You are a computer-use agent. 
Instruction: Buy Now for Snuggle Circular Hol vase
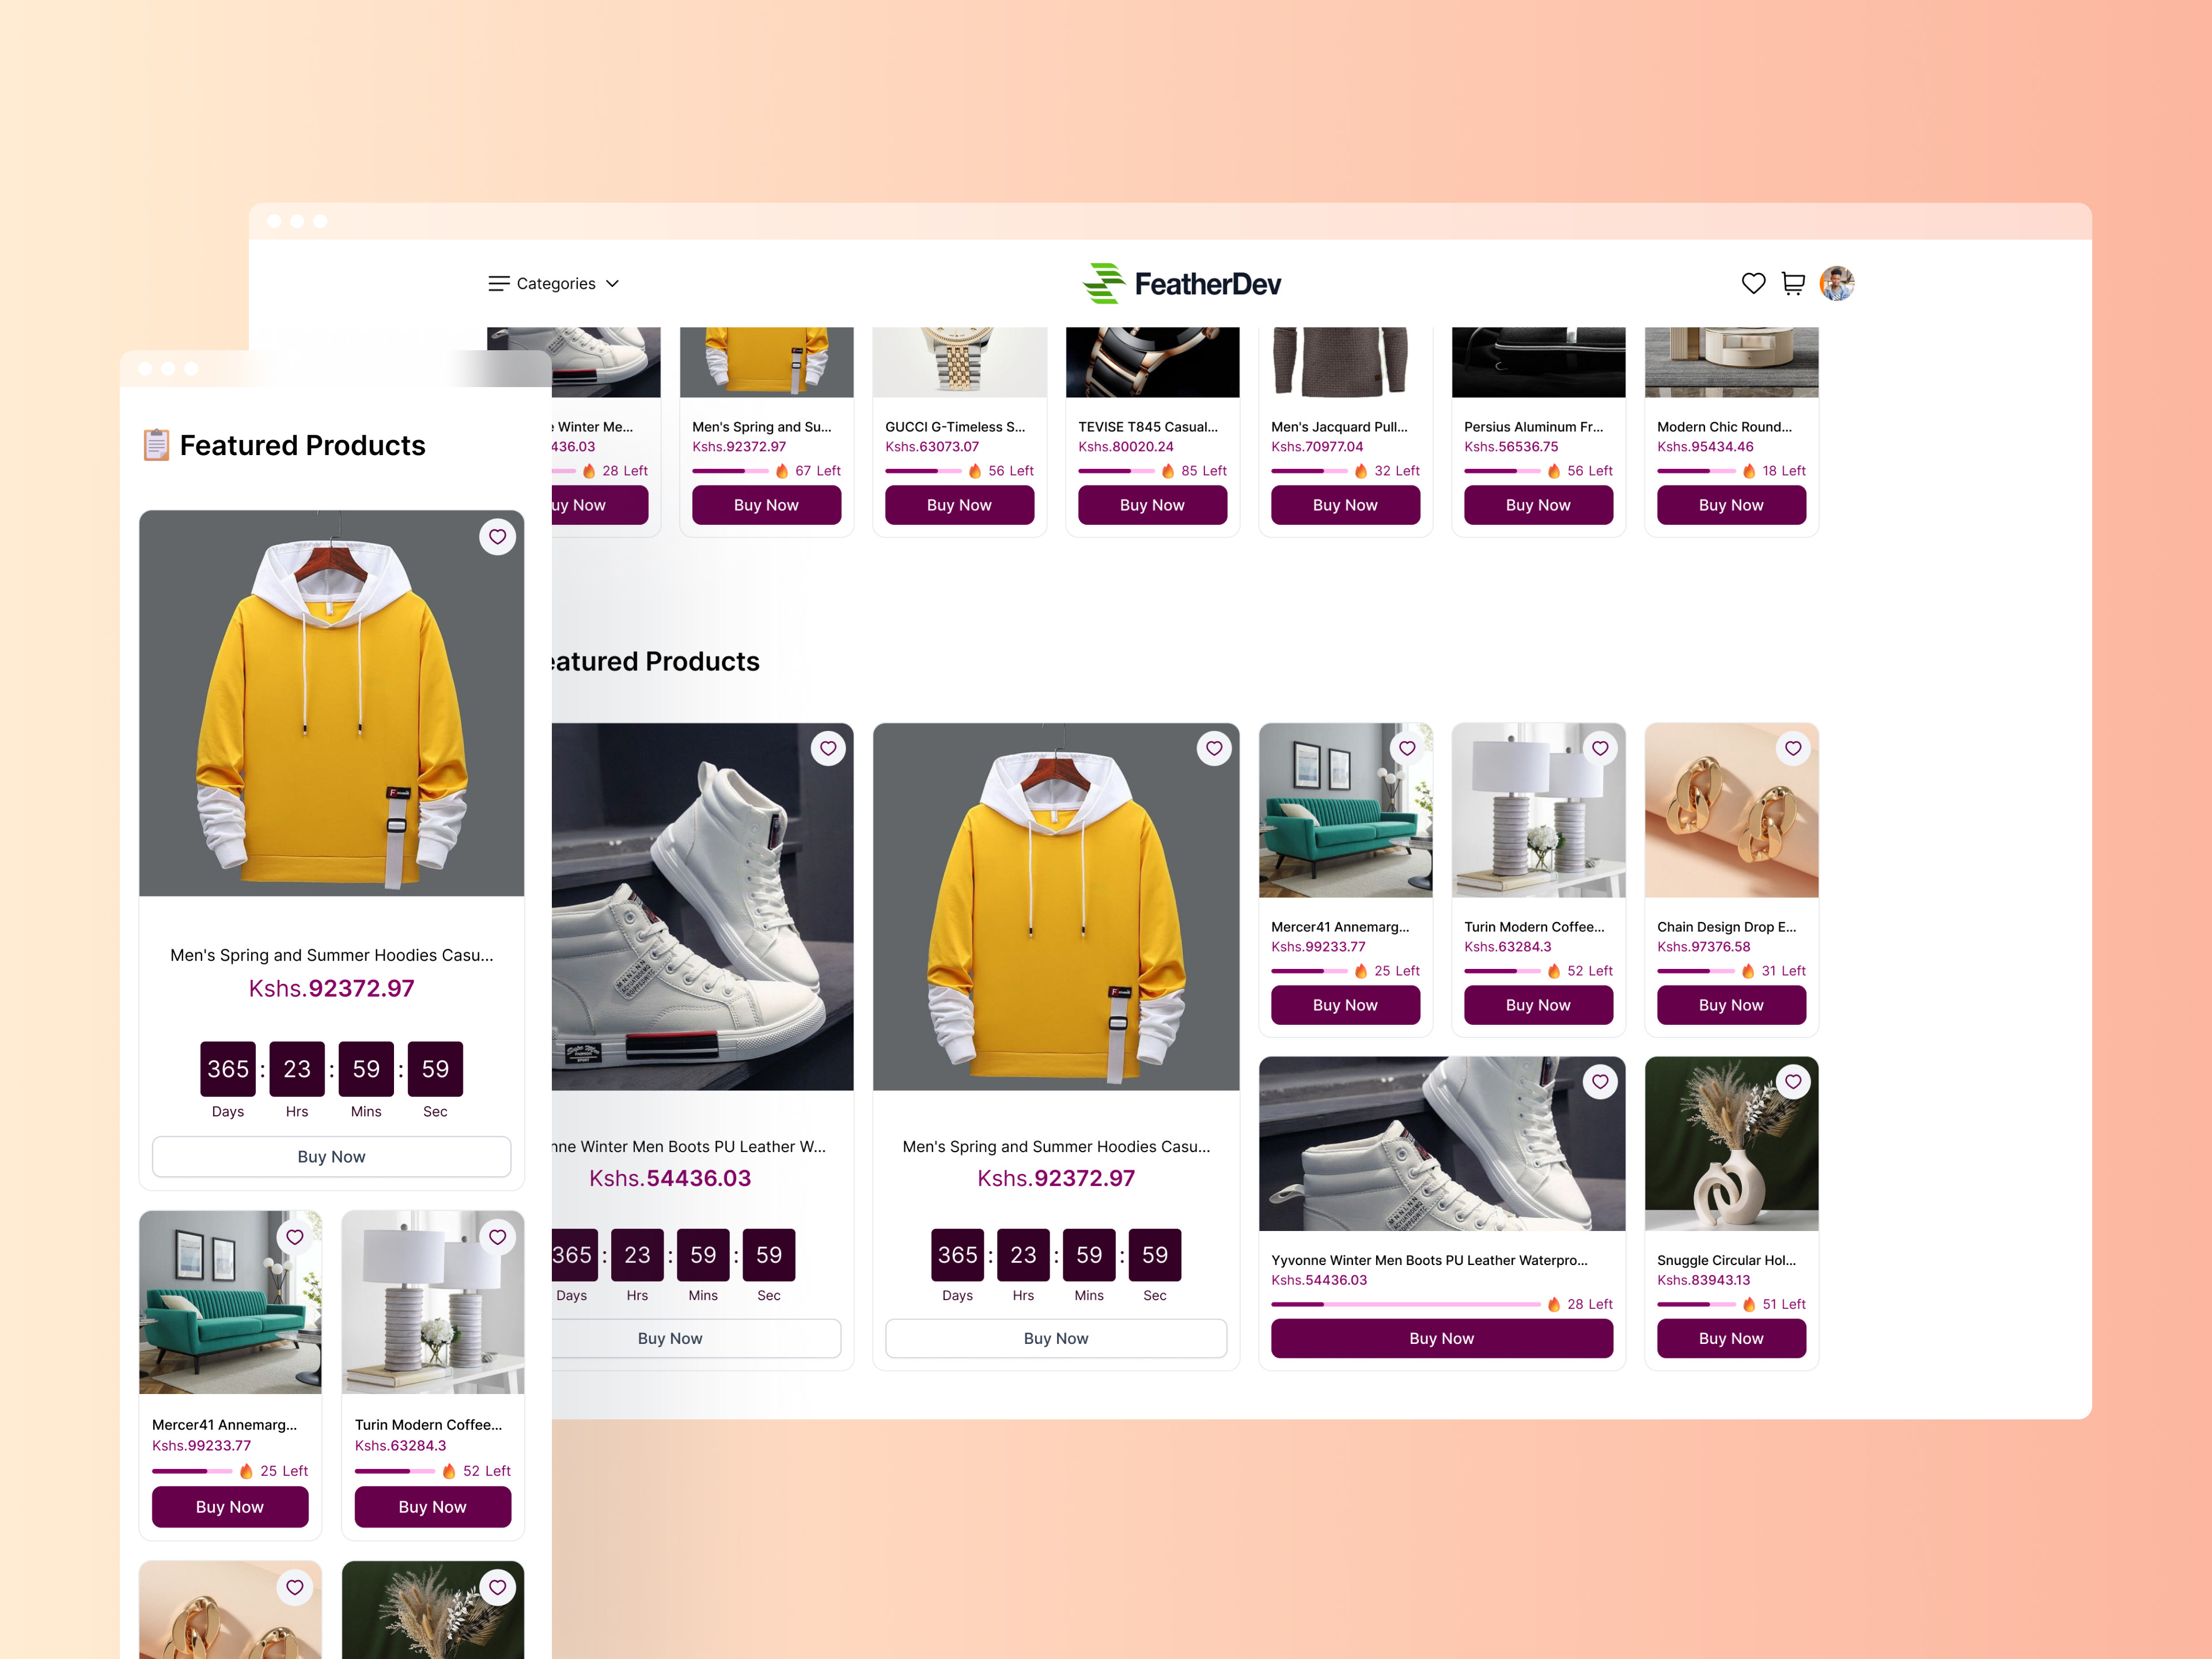click(1731, 1338)
